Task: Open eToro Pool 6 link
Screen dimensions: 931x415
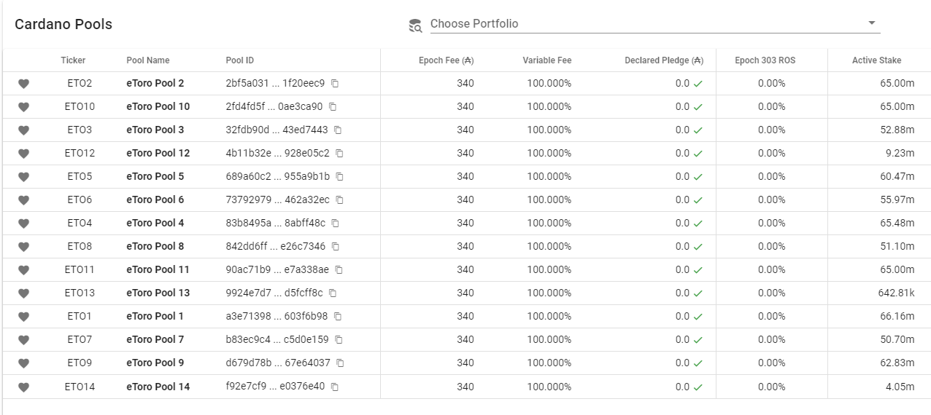Action: tap(155, 200)
